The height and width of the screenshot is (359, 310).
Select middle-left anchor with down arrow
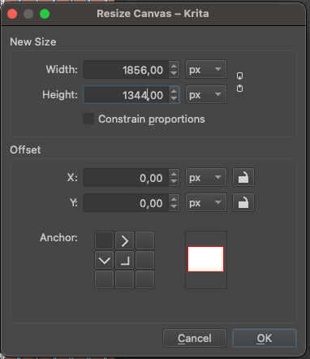[104, 260]
